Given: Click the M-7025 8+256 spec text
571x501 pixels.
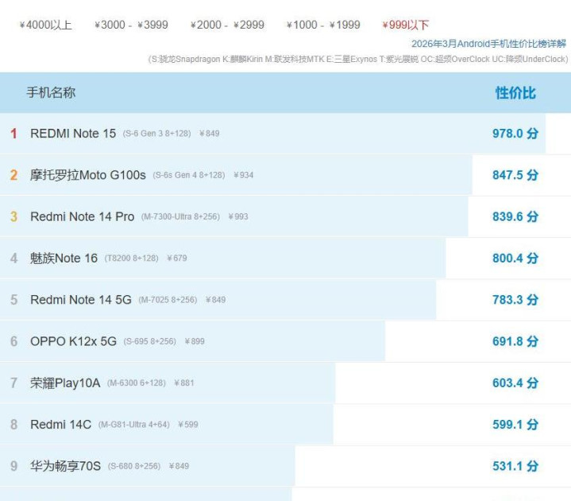Looking at the screenshot, I should click(168, 300).
